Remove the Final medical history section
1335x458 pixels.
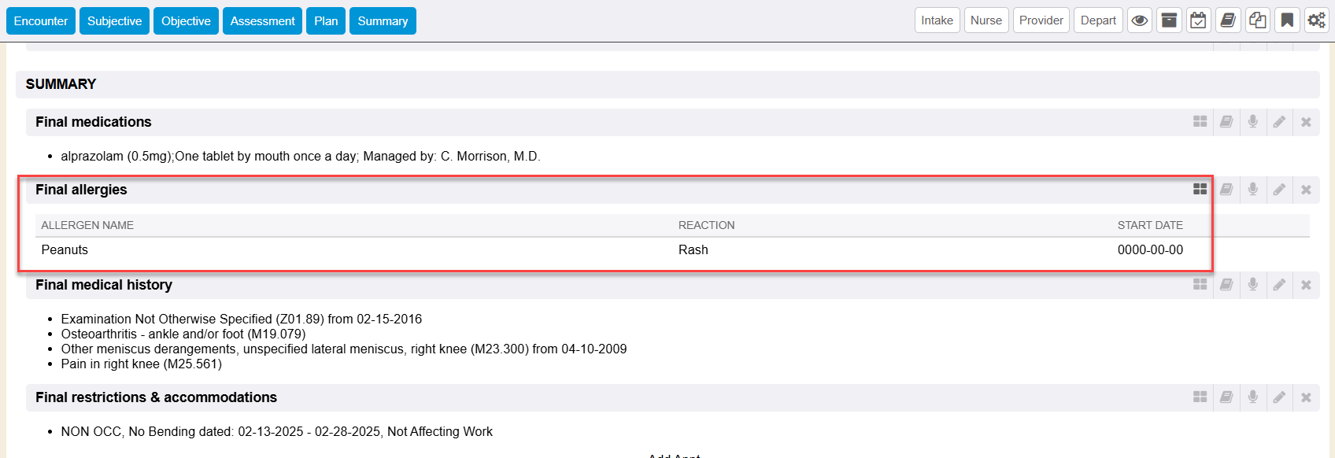click(1306, 285)
